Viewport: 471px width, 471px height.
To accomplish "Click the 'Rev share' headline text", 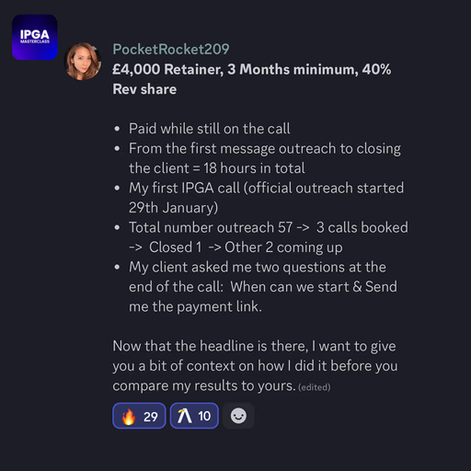I will point(144,89).
